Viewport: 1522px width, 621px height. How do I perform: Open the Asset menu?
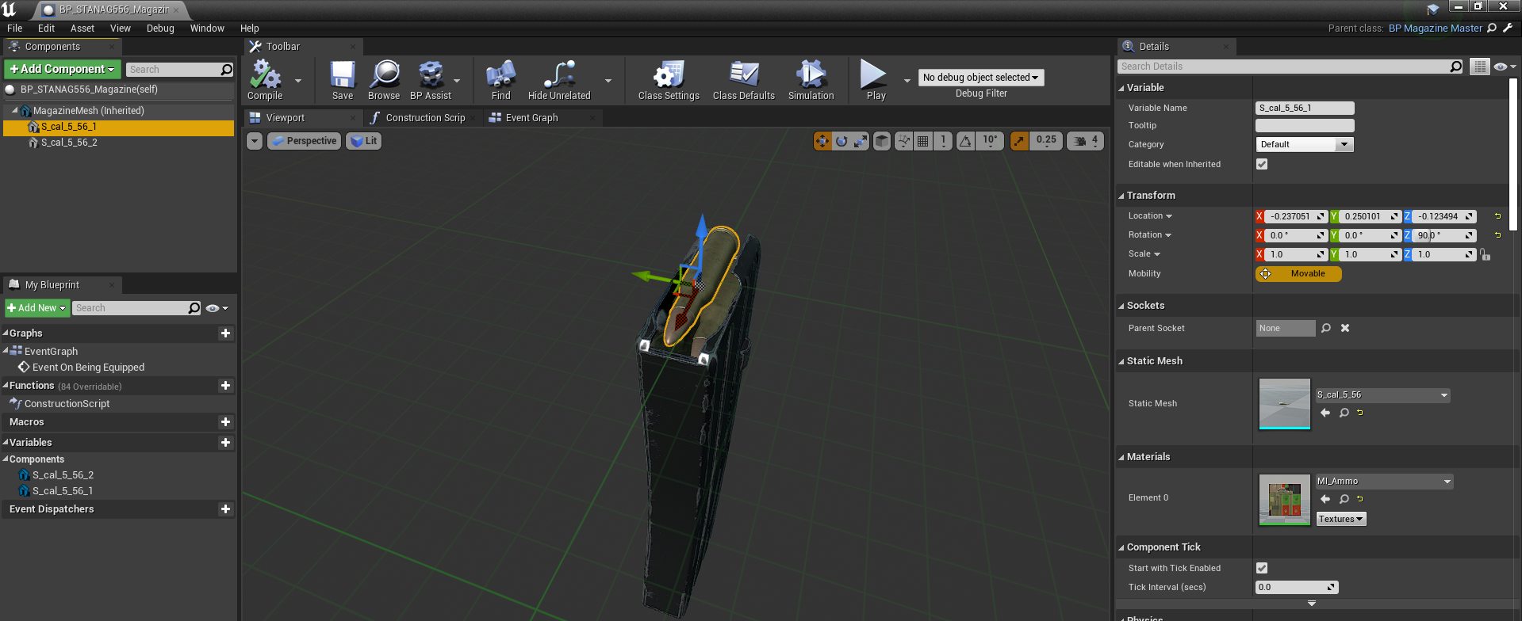(82, 28)
